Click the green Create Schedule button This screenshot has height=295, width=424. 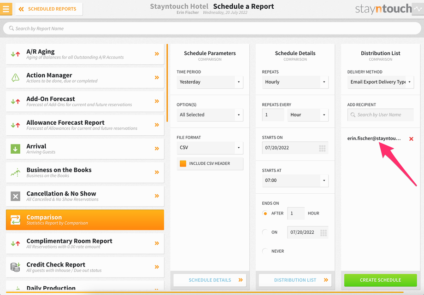pyautogui.click(x=381, y=280)
